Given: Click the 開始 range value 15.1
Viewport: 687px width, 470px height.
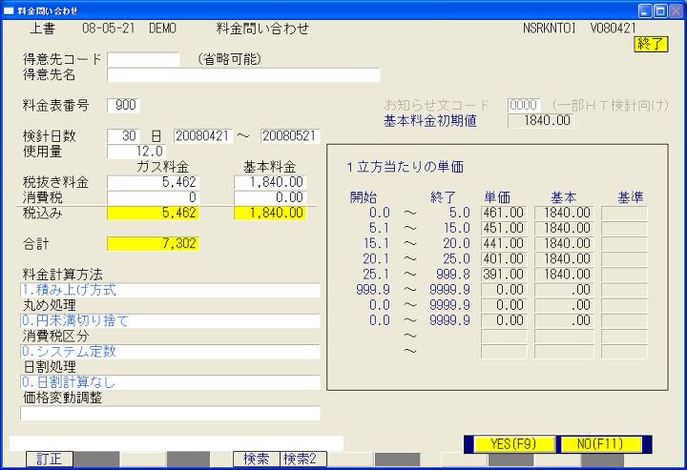Looking at the screenshot, I should click(376, 244).
